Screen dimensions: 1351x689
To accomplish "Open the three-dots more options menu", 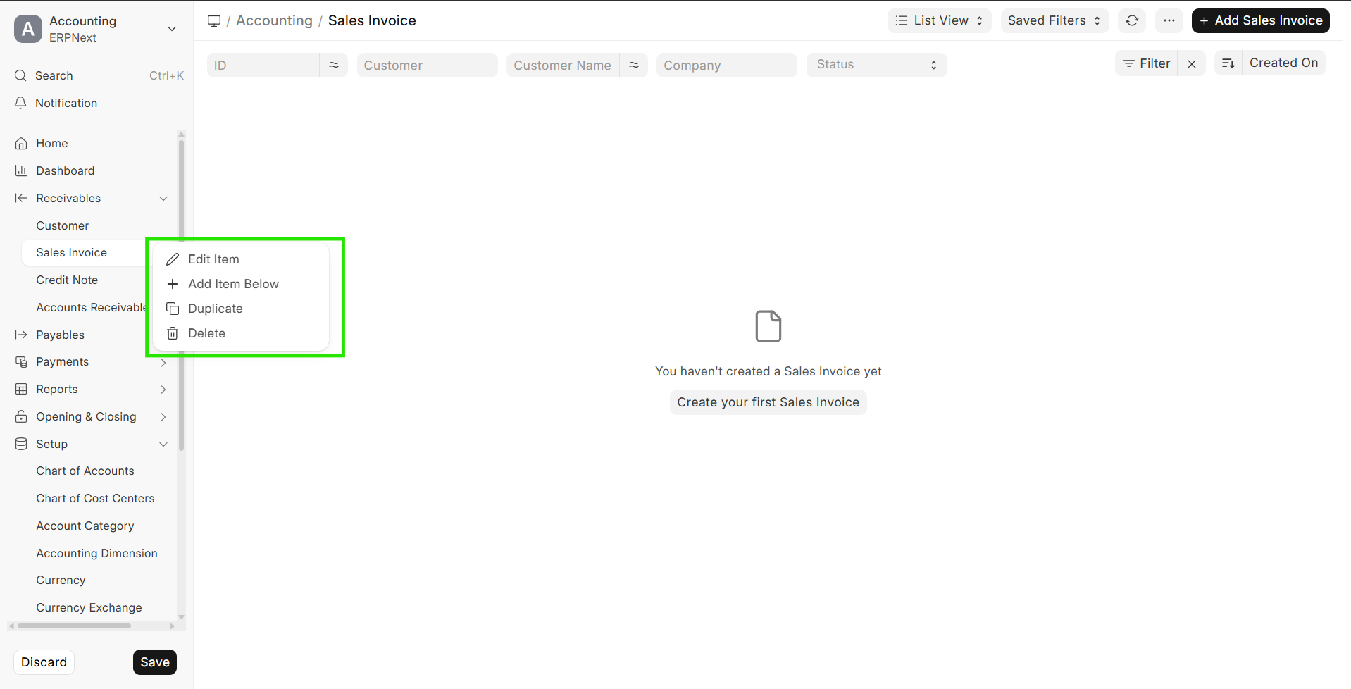I will point(1169,21).
